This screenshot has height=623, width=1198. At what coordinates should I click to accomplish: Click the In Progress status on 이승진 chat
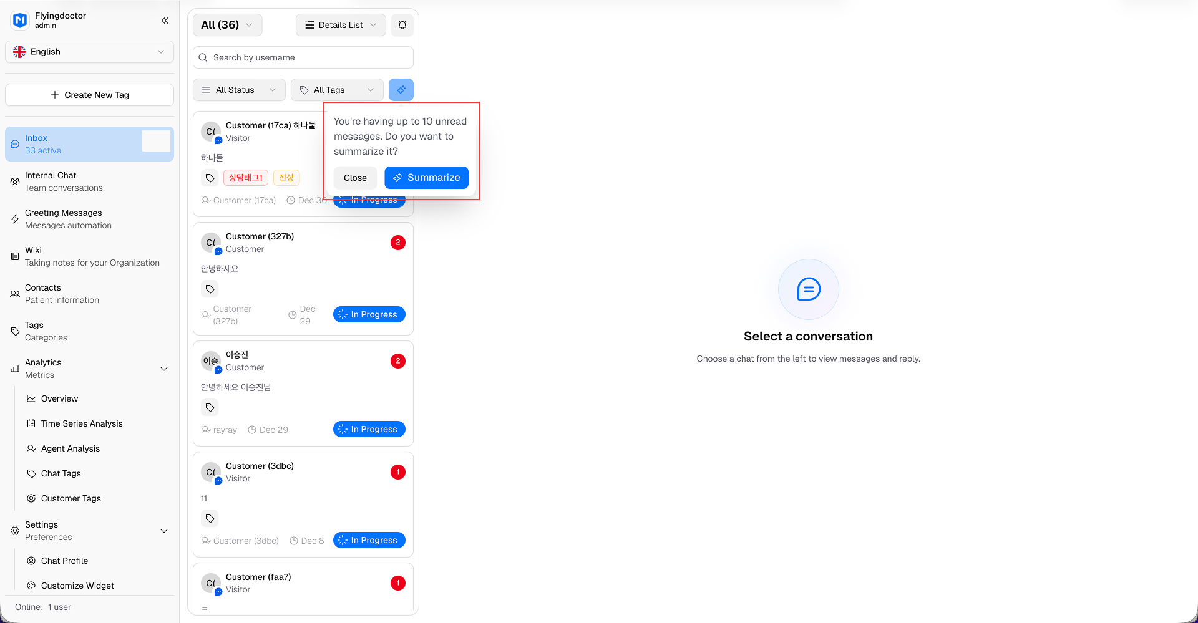coord(369,429)
